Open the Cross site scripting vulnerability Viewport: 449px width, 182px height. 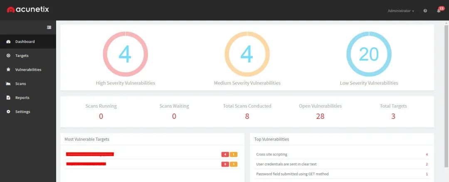(271, 155)
